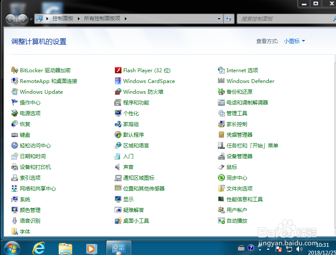Click the 语音识别 microphone icon
336x255 pixels.
[x=15, y=221]
